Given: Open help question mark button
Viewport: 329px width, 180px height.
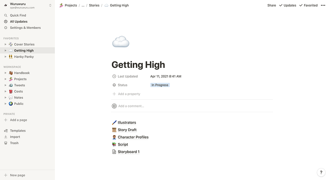Looking at the screenshot, I should click(321, 173).
